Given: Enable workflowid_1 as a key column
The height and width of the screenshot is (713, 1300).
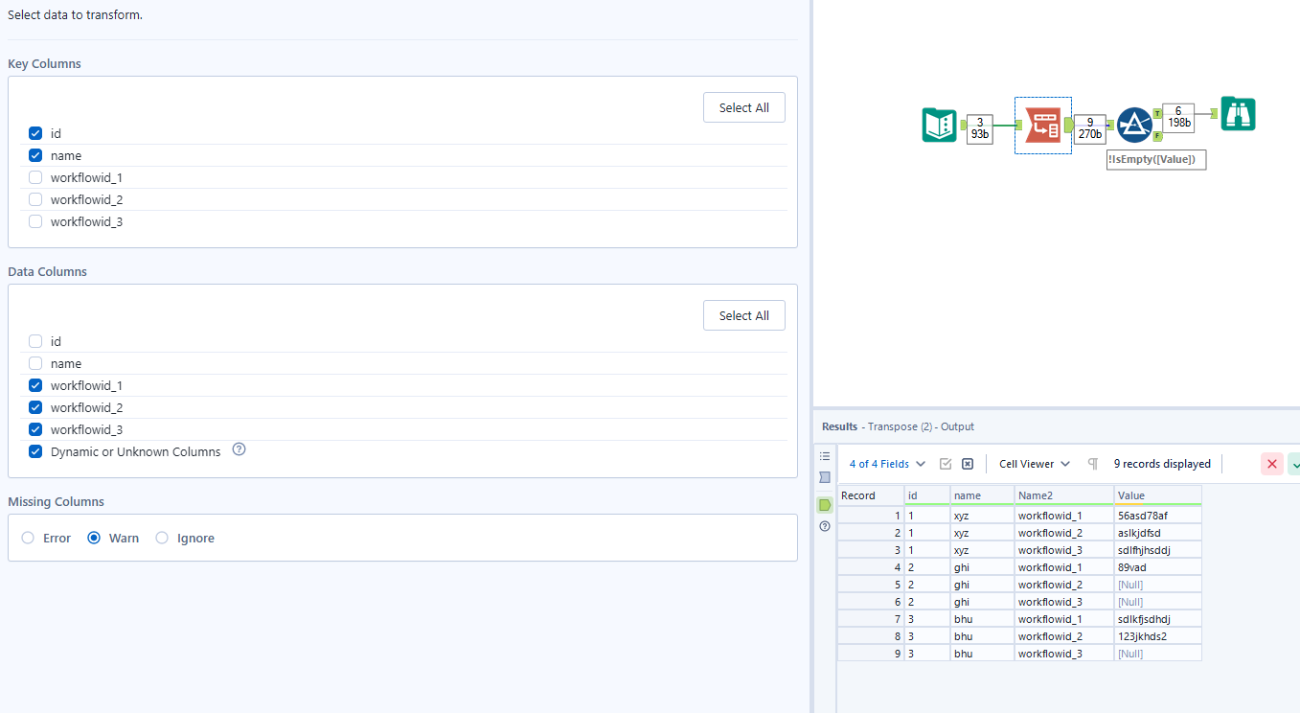Looking at the screenshot, I should click(x=35, y=177).
